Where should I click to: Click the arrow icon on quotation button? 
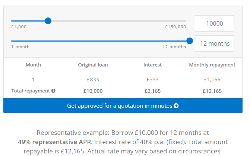(176, 106)
